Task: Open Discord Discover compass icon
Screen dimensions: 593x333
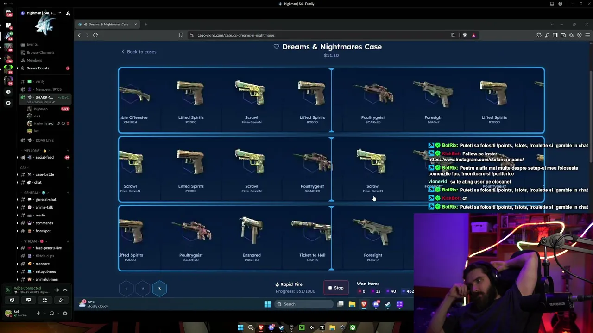Action: (8, 103)
